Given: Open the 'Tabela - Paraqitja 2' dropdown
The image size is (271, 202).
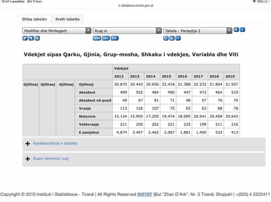Looking at the screenshot, I should tap(198, 31).
